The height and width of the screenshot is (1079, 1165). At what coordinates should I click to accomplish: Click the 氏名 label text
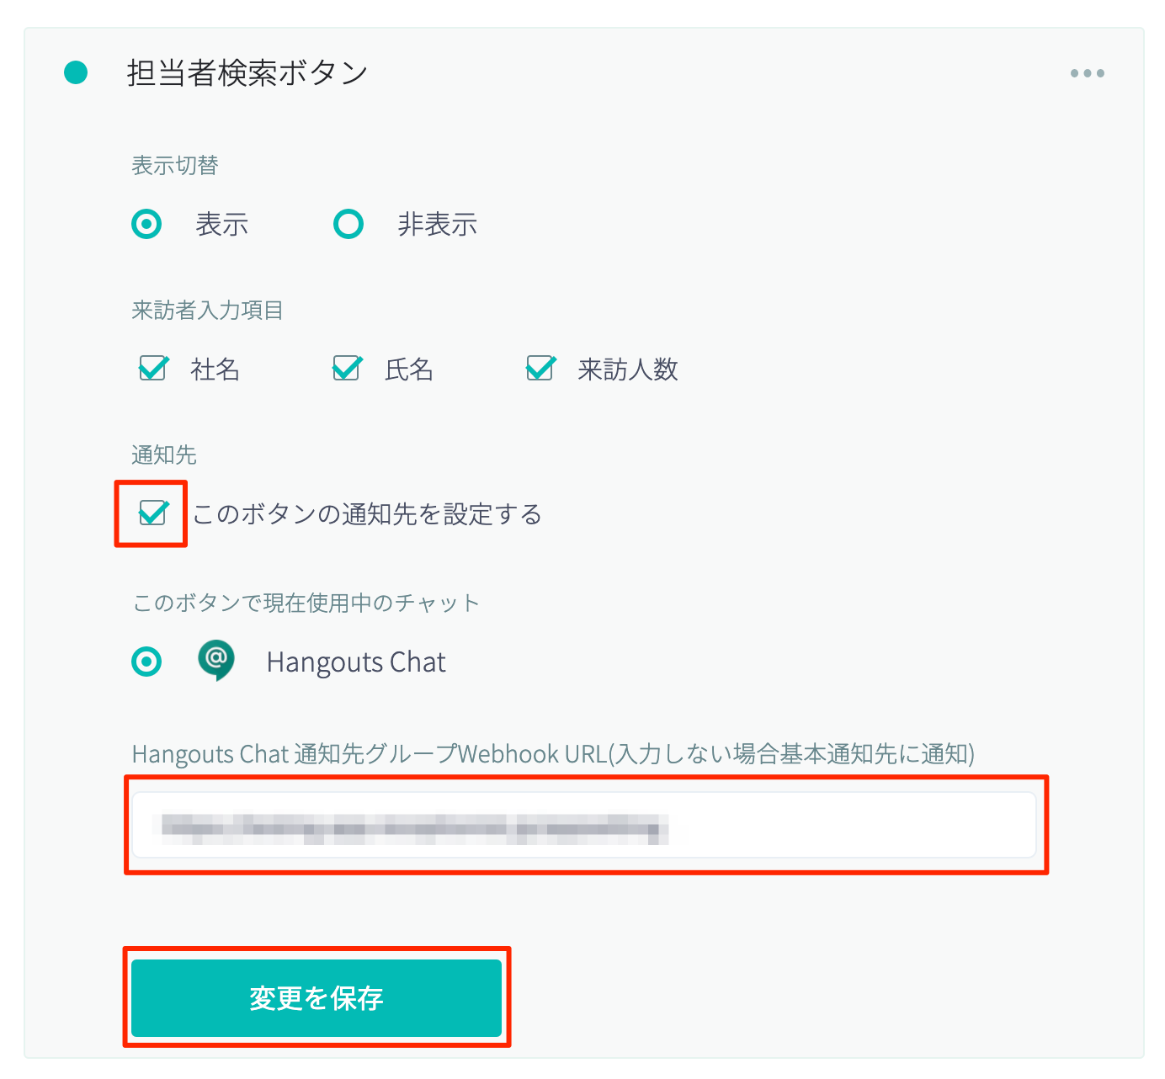point(409,369)
